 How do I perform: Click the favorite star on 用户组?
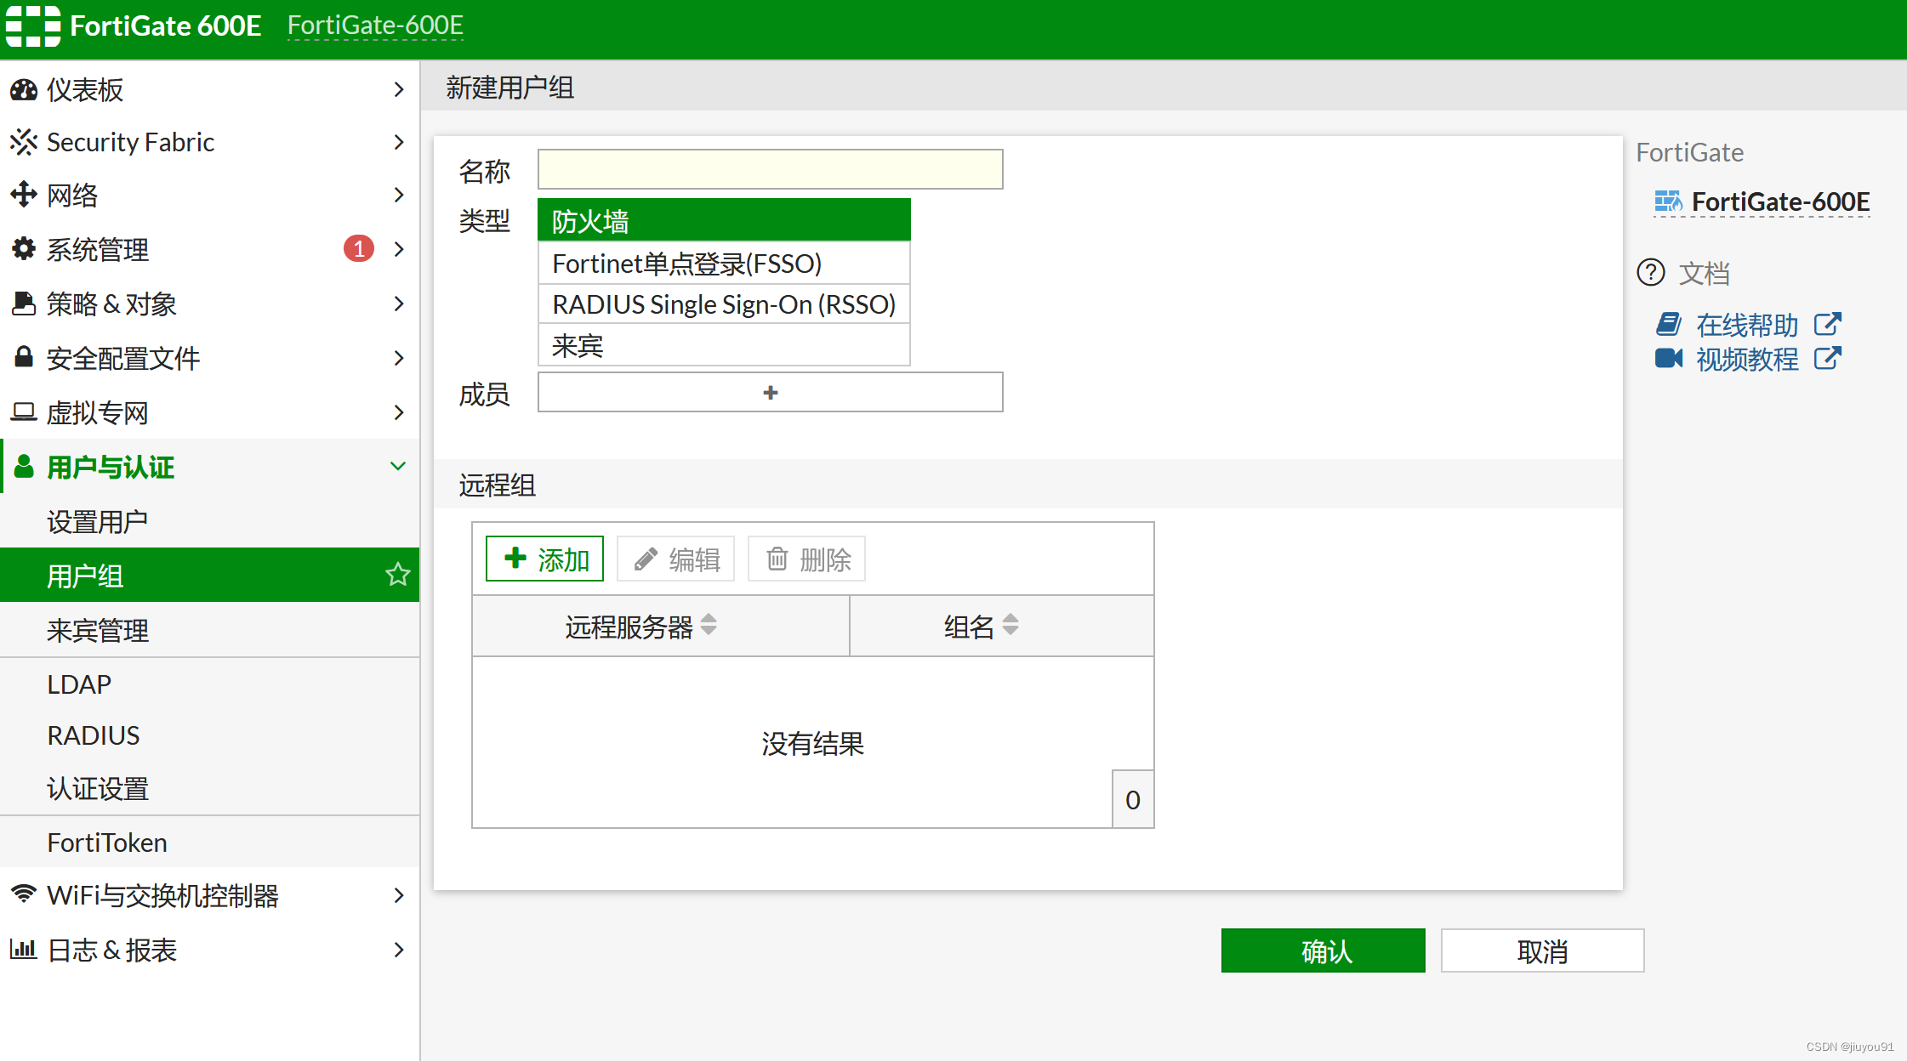coord(397,576)
